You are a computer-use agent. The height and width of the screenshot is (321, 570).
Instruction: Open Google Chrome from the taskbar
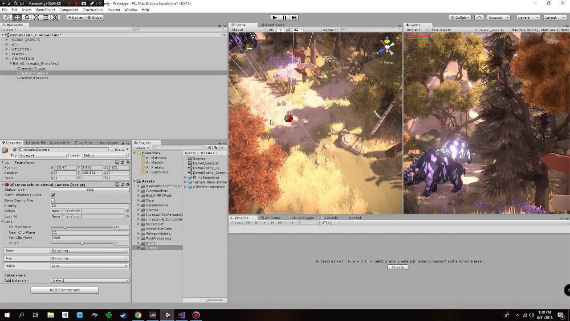tap(138, 315)
